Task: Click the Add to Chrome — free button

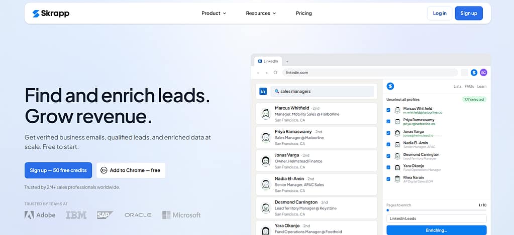Action: coord(131,170)
